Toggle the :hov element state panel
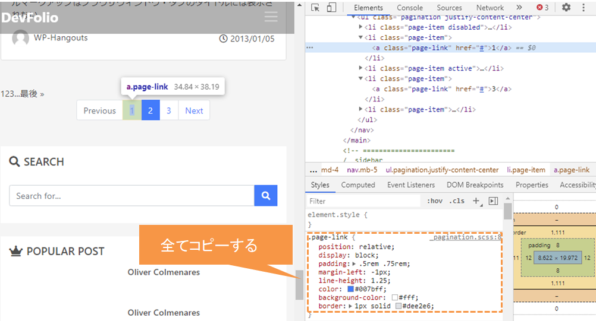Image resolution: width=596 pixels, height=321 pixels. [x=435, y=201]
